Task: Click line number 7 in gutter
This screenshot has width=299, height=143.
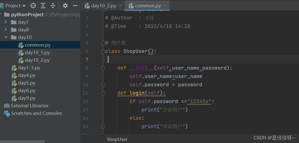Action: pos(87,60)
